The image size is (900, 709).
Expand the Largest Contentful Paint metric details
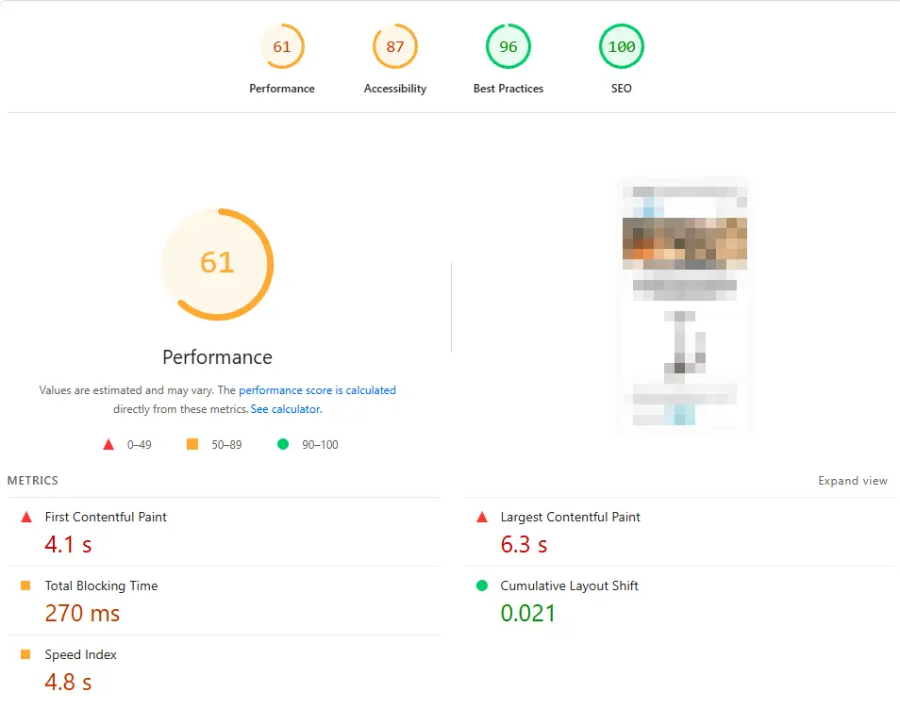pyautogui.click(x=570, y=517)
